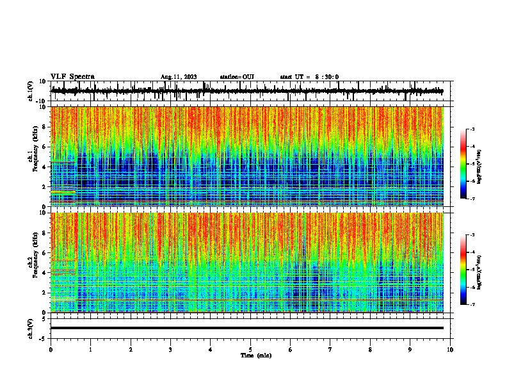Click time axis tick label "8"
This screenshot has width=507, height=392.
370,350
